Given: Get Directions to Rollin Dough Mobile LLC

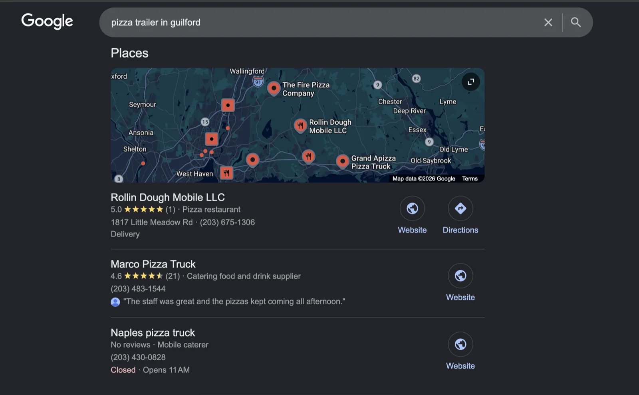Looking at the screenshot, I should (460, 208).
